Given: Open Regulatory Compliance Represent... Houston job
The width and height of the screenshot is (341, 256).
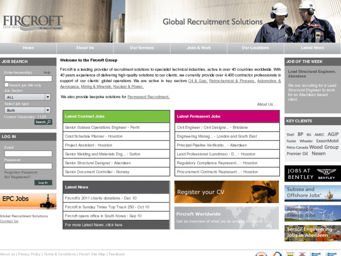Looking at the screenshot, I should tap(227, 163).
